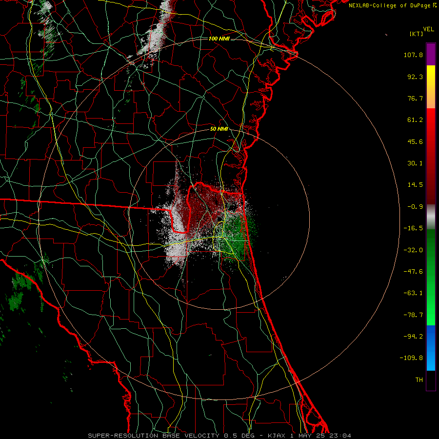The height and width of the screenshot is (439, 439).
Task: Click the purple band of the color scale
Action: (x=431, y=54)
